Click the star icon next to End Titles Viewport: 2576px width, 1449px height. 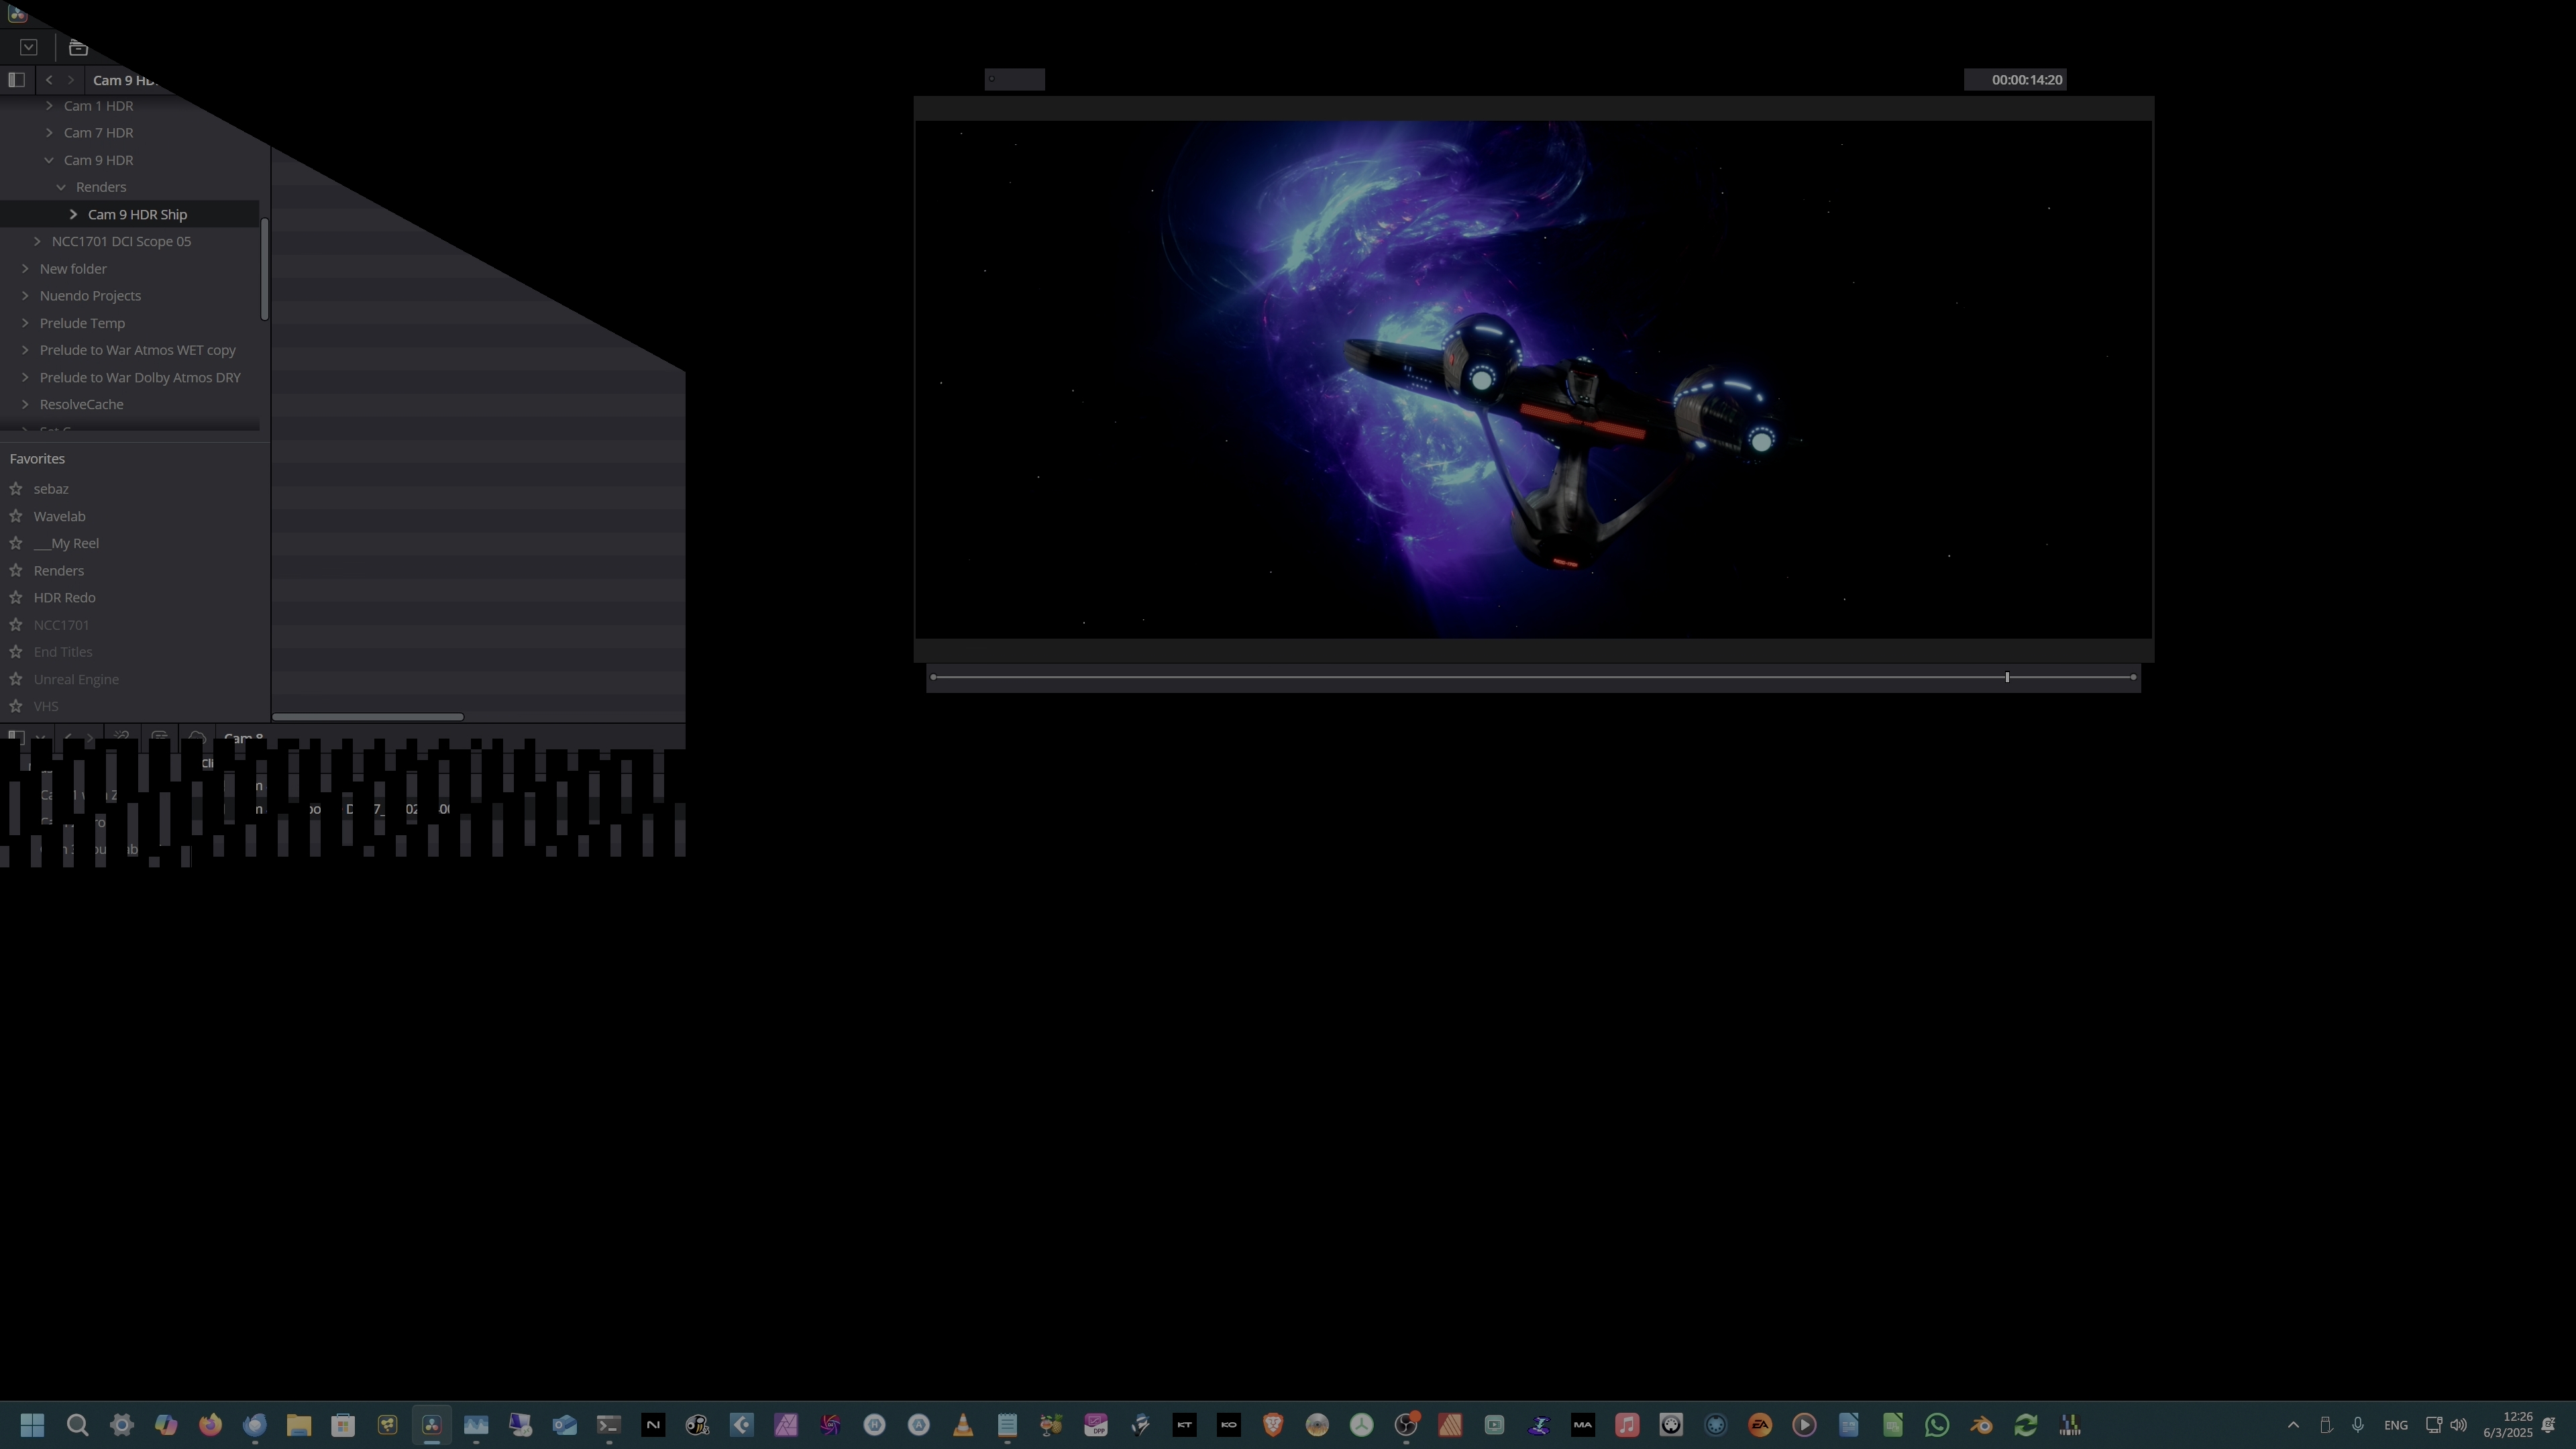16,652
